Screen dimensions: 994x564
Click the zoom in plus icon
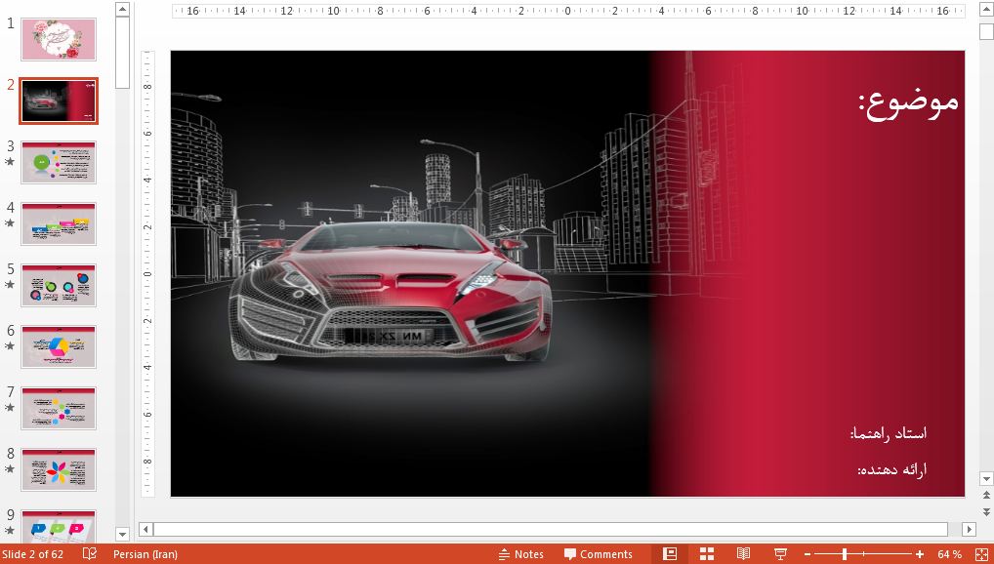point(920,554)
